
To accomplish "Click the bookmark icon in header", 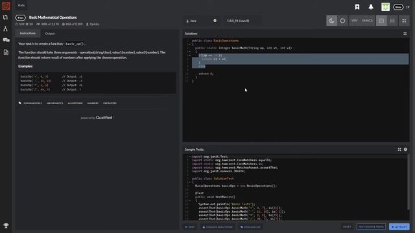I will [357, 7].
